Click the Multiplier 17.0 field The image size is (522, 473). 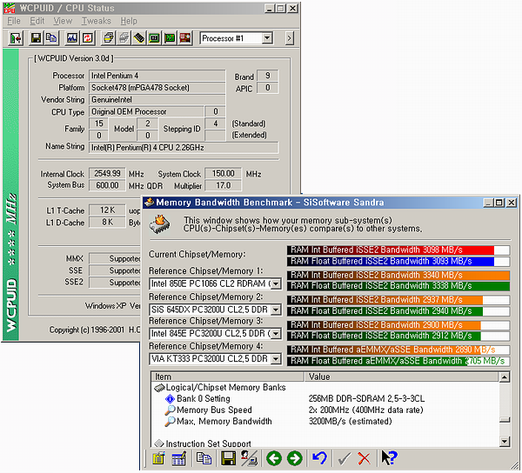tap(223, 185)
